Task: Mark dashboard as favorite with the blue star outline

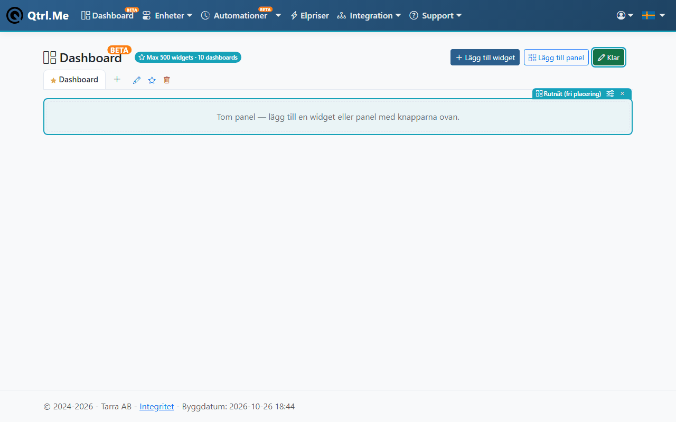Action: point(152,80)
